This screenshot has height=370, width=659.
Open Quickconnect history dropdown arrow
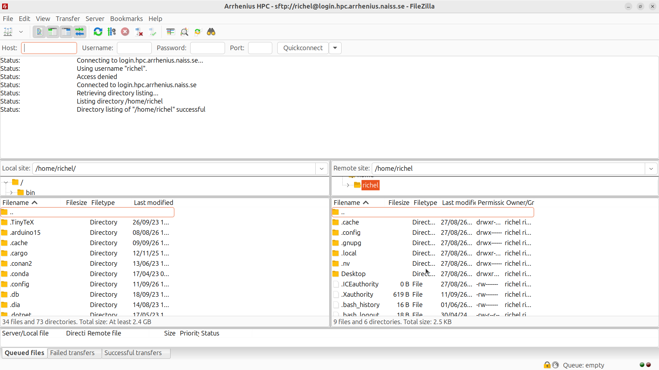coord(335,48)
